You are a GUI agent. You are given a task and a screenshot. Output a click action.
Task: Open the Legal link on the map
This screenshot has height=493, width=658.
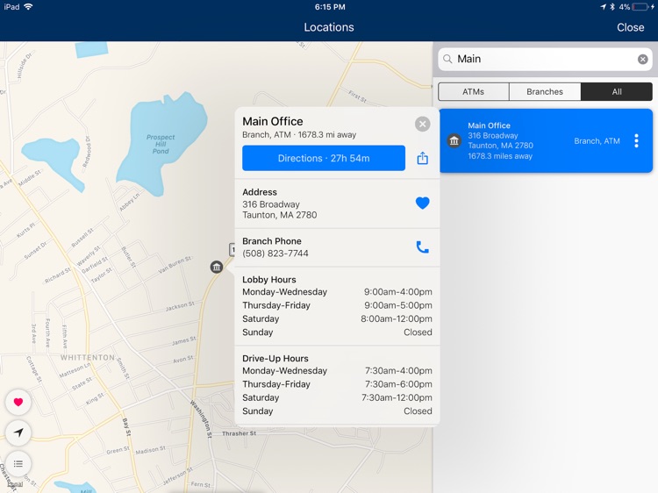pos(15,484)
